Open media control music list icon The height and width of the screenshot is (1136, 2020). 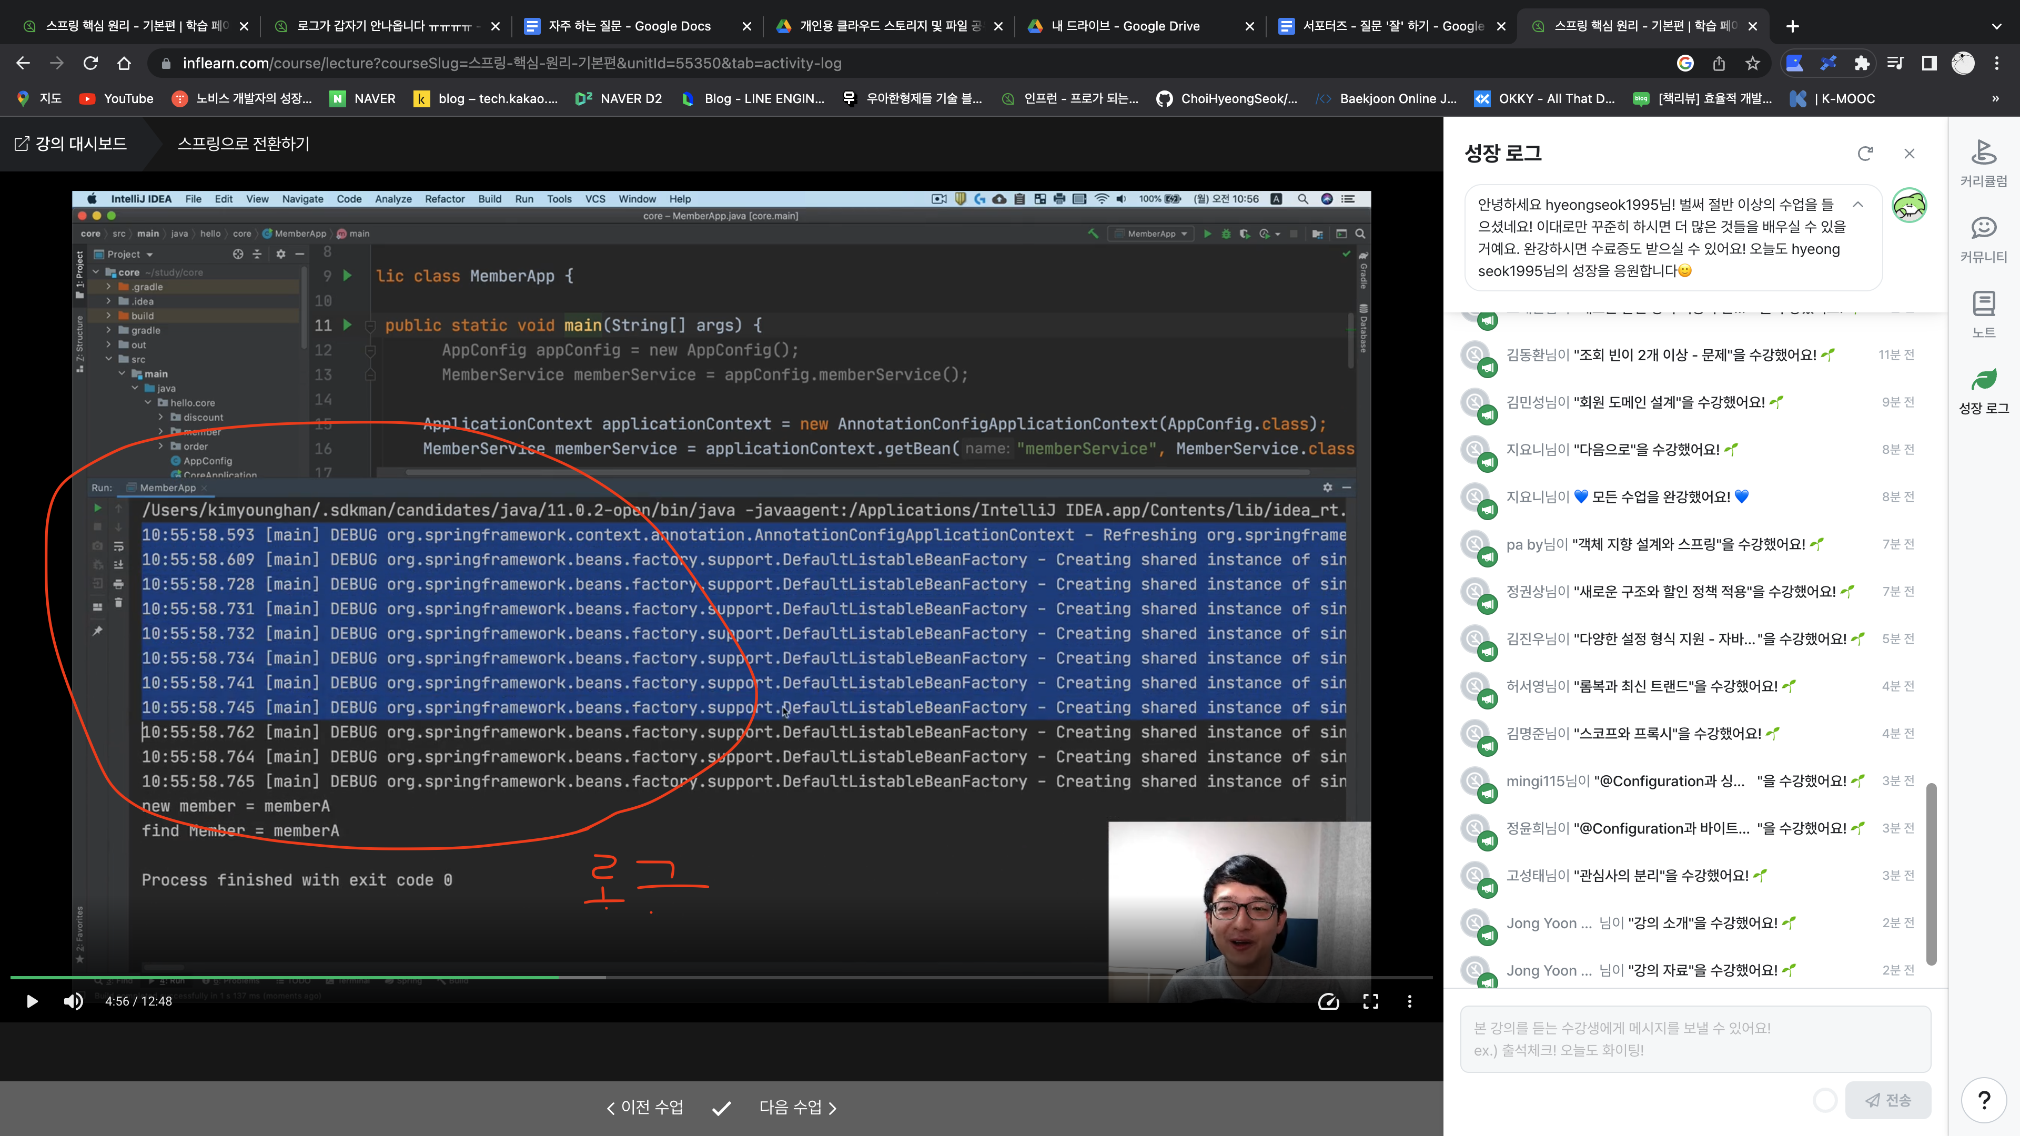click(1895, 64)
